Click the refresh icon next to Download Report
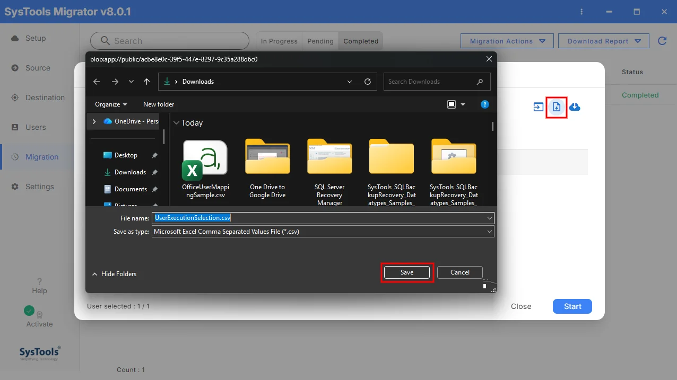This screenshot has height=380, width=677. pos(662,41)
